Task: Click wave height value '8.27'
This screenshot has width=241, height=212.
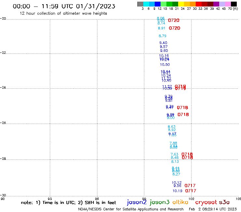Action: pyautogui.click(x=176, y=174)
